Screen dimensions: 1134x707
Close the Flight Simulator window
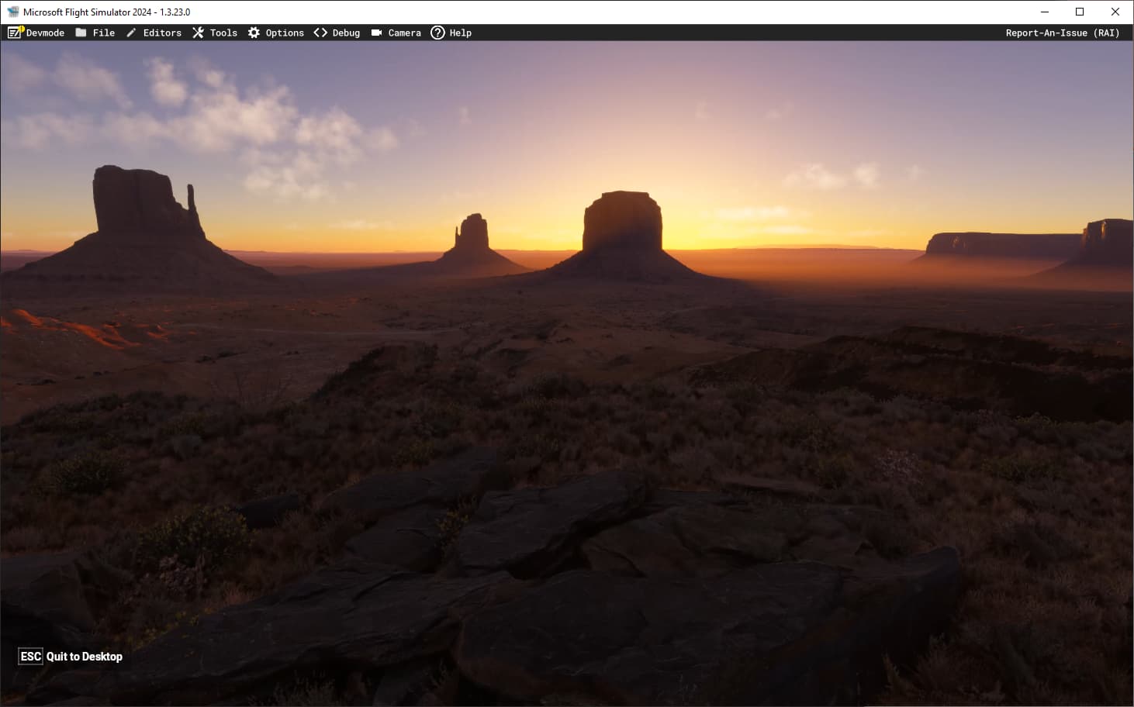click(x=1115, y=12)
